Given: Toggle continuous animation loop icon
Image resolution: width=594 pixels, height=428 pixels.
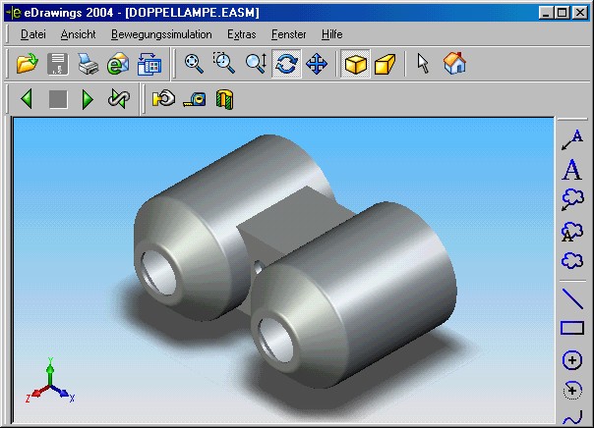Looking at the screenshot, I should click(x=119, y=99).
